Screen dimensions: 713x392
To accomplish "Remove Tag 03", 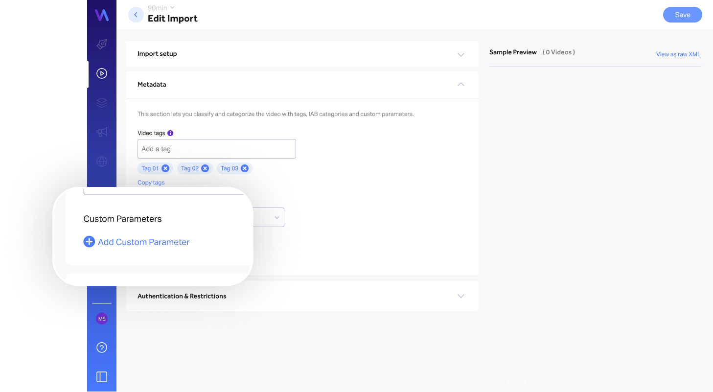I will [245, 168].
